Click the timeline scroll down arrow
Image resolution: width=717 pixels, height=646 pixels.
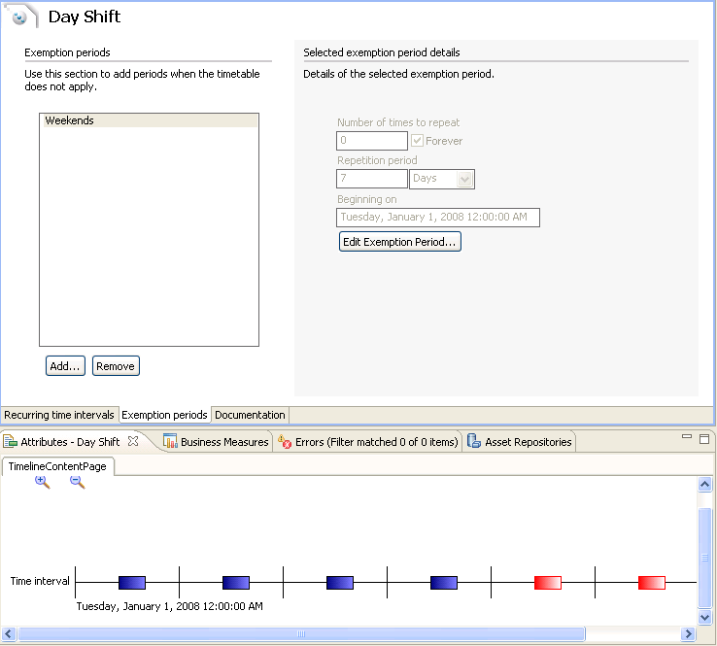coord(704,617)
